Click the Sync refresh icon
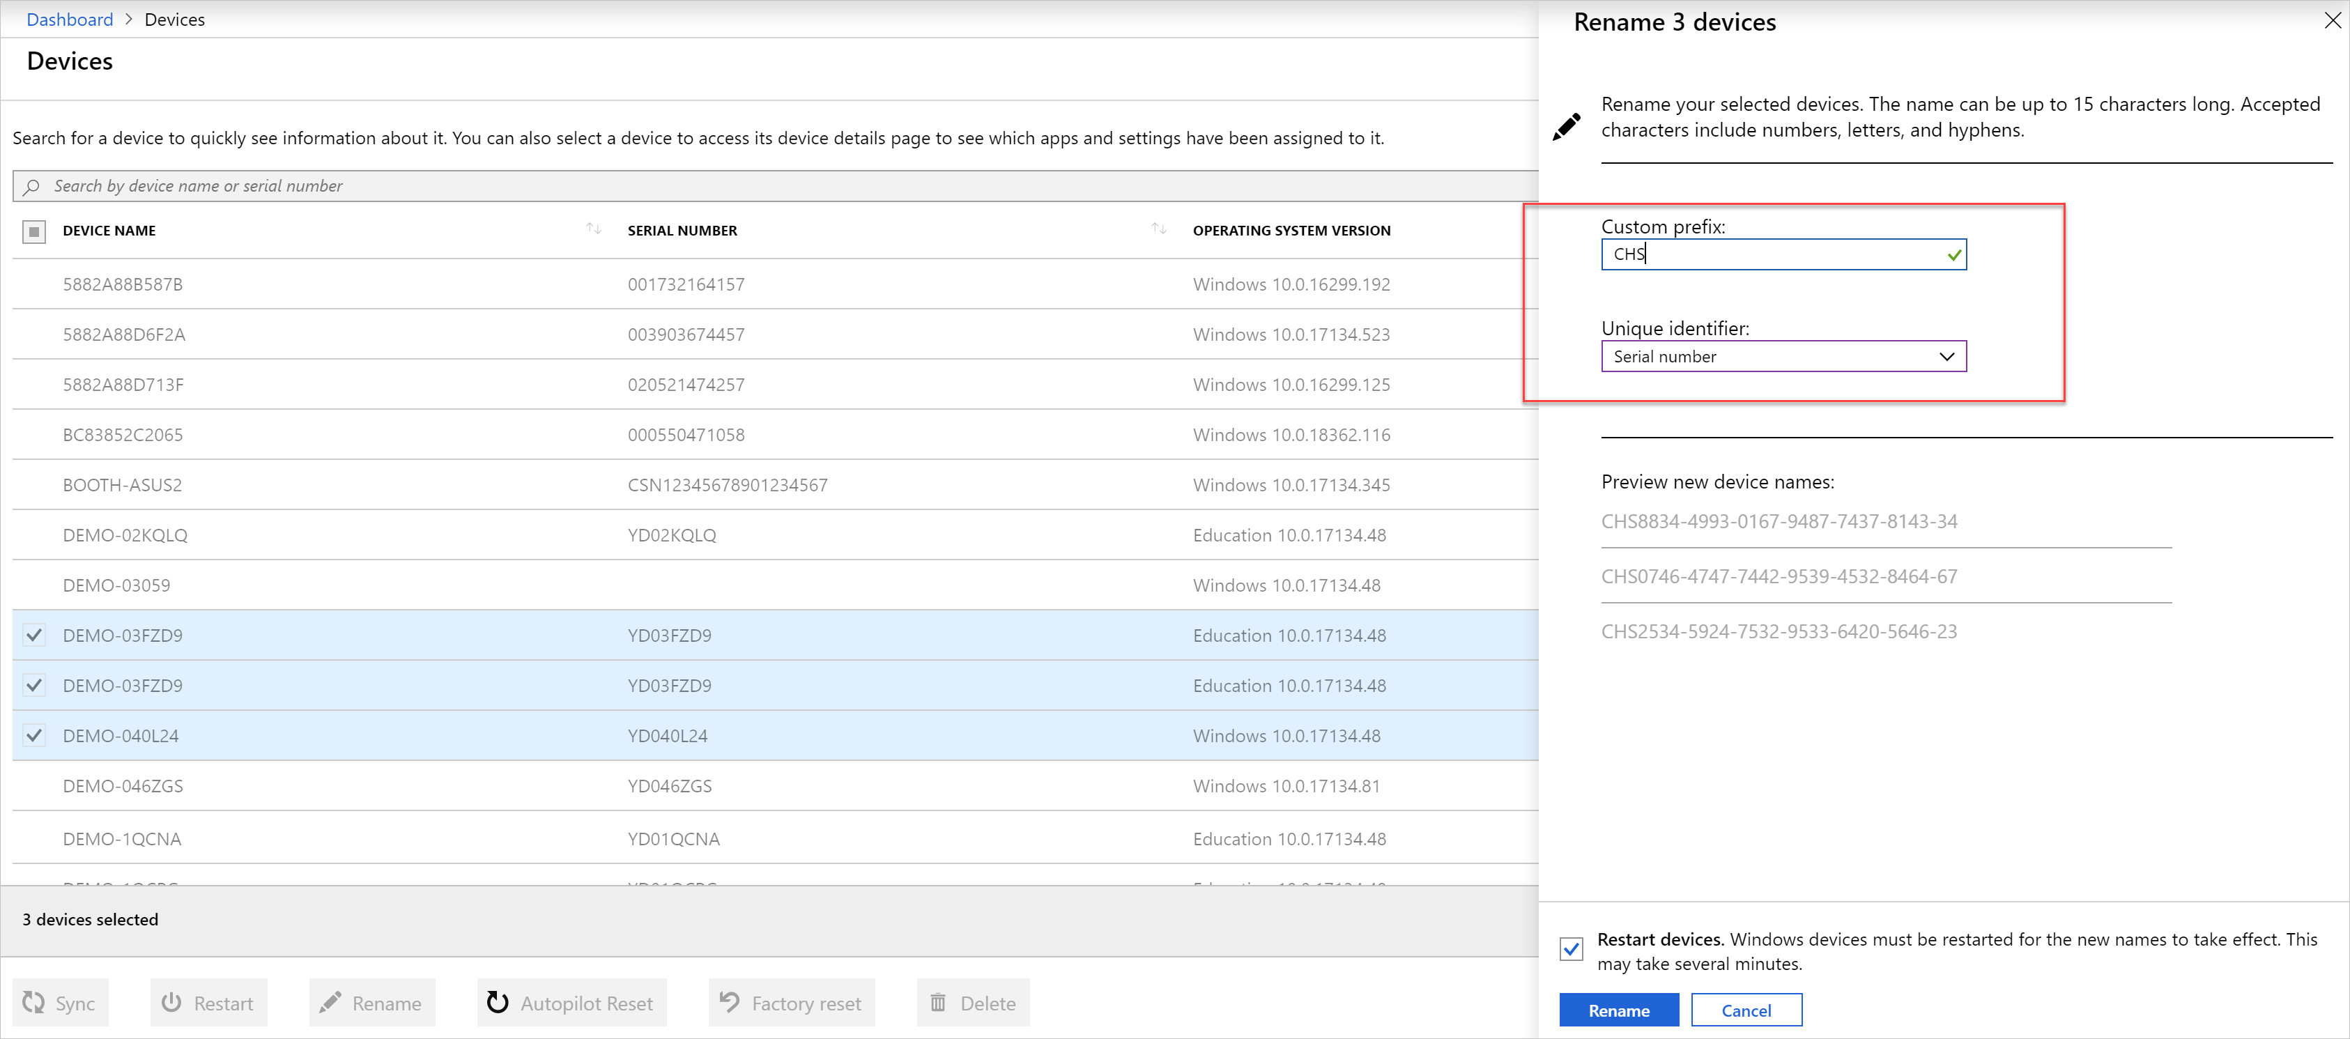The image size is (2350, 1039). pyautogui.click(x=33, y=1003)
